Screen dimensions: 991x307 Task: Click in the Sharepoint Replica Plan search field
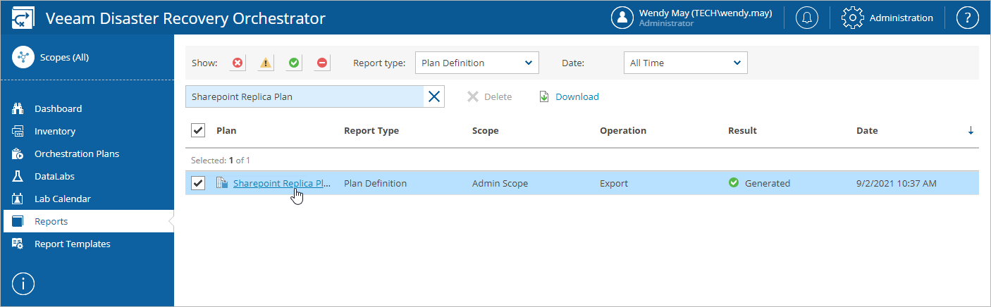pyautogui.click(x=304, y=96)
